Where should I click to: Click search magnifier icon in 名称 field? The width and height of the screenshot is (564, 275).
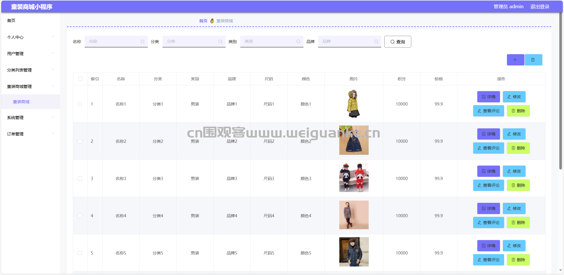(x=142, y=42)
